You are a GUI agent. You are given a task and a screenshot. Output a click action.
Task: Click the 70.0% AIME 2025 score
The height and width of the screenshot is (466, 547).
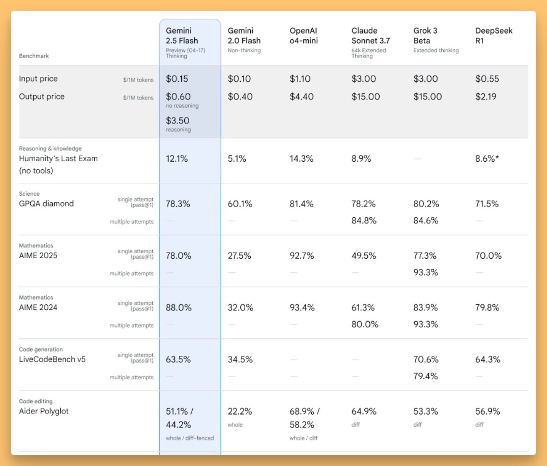pos(488,256)
